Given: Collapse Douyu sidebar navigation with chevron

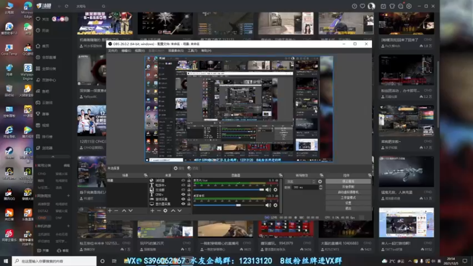Looking at the screenshot, I should click(x=53, y=157).
